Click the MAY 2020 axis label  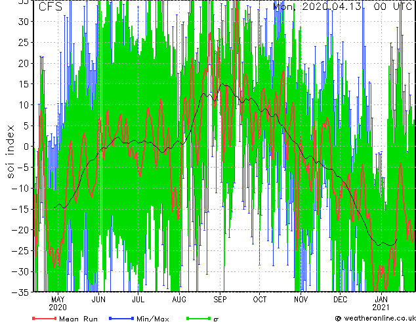point(58,304)
